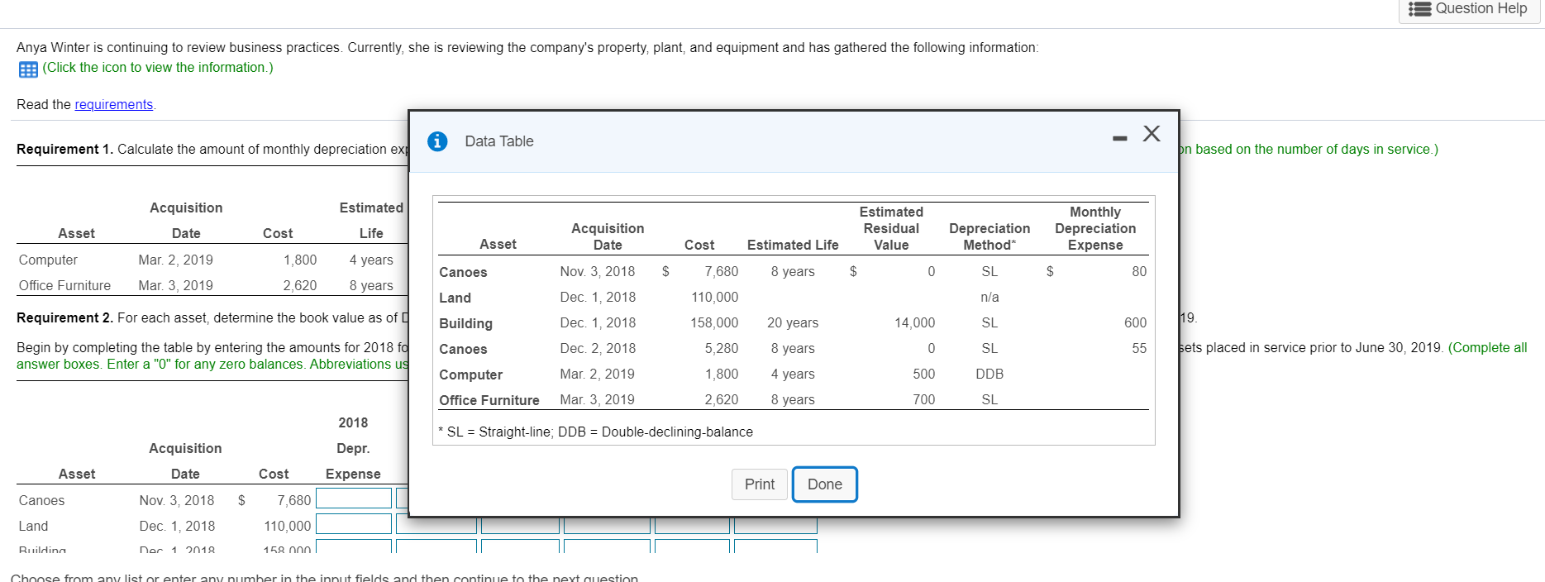This screenshot has width=1545, height=582.
Task: Click the '600' monthly depreciation value
Action: click(1135, 322)
